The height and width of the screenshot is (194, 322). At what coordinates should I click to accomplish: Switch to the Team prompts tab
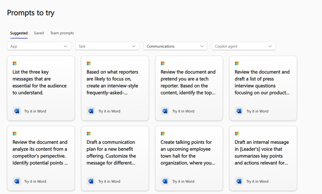click(62, 33)
